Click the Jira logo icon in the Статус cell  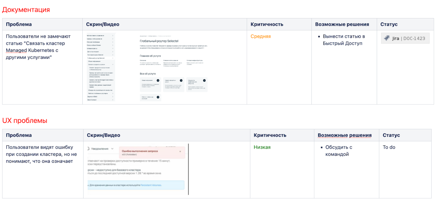tap(387, 38)
